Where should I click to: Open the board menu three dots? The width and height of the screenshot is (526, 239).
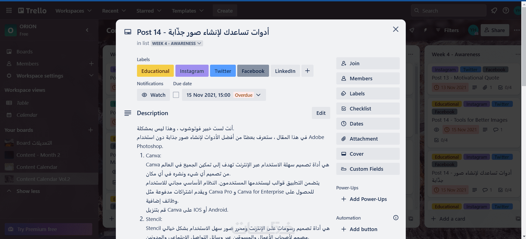[x=517, y=30]
